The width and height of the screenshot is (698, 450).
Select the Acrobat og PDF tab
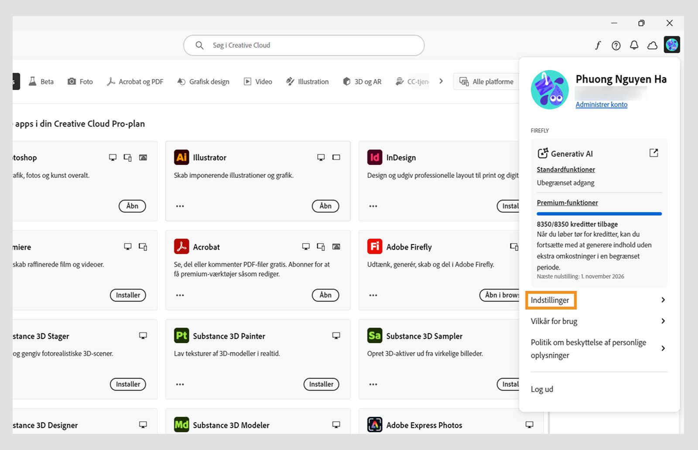tap(135, 81)
